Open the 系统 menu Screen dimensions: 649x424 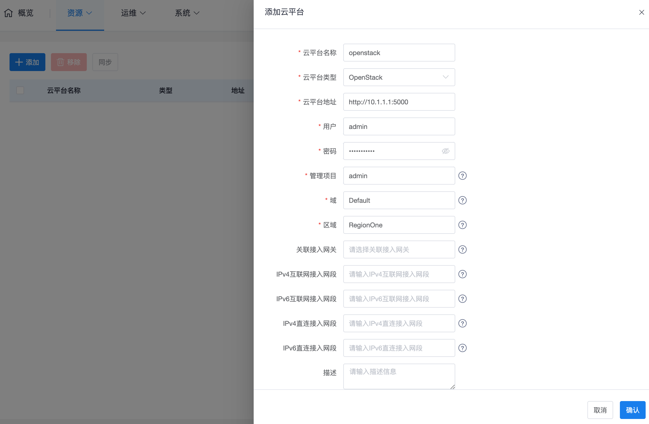click(187, 13)
